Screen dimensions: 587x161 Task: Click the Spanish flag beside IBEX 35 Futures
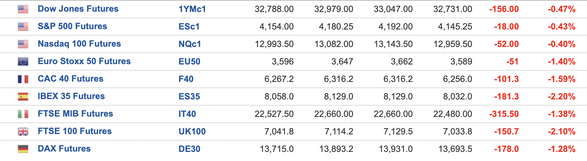[23, 97]
